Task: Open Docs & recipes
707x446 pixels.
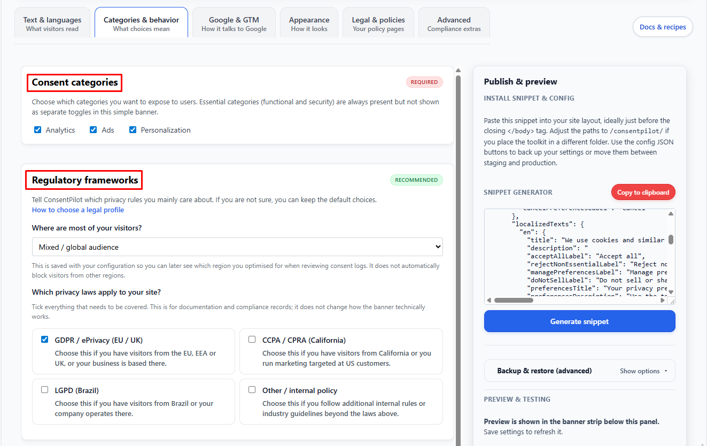Action: (x=663, y=27)
